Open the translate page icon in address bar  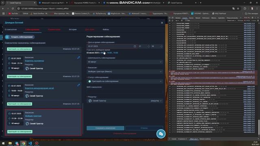click(234, 9)
